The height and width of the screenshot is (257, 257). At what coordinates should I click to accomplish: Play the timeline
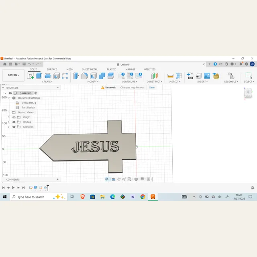[13, 188]
